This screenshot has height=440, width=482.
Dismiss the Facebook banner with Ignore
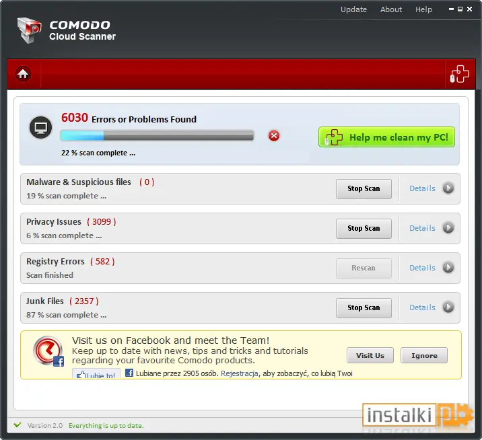[424, 355]
